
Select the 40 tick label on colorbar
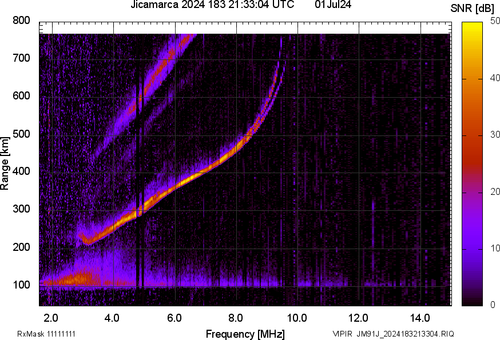point(495,78)
